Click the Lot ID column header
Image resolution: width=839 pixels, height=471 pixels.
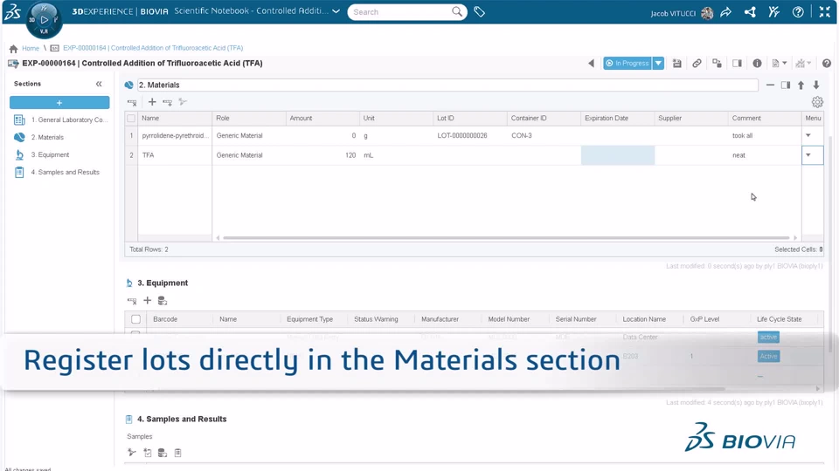tap(470, 118)
